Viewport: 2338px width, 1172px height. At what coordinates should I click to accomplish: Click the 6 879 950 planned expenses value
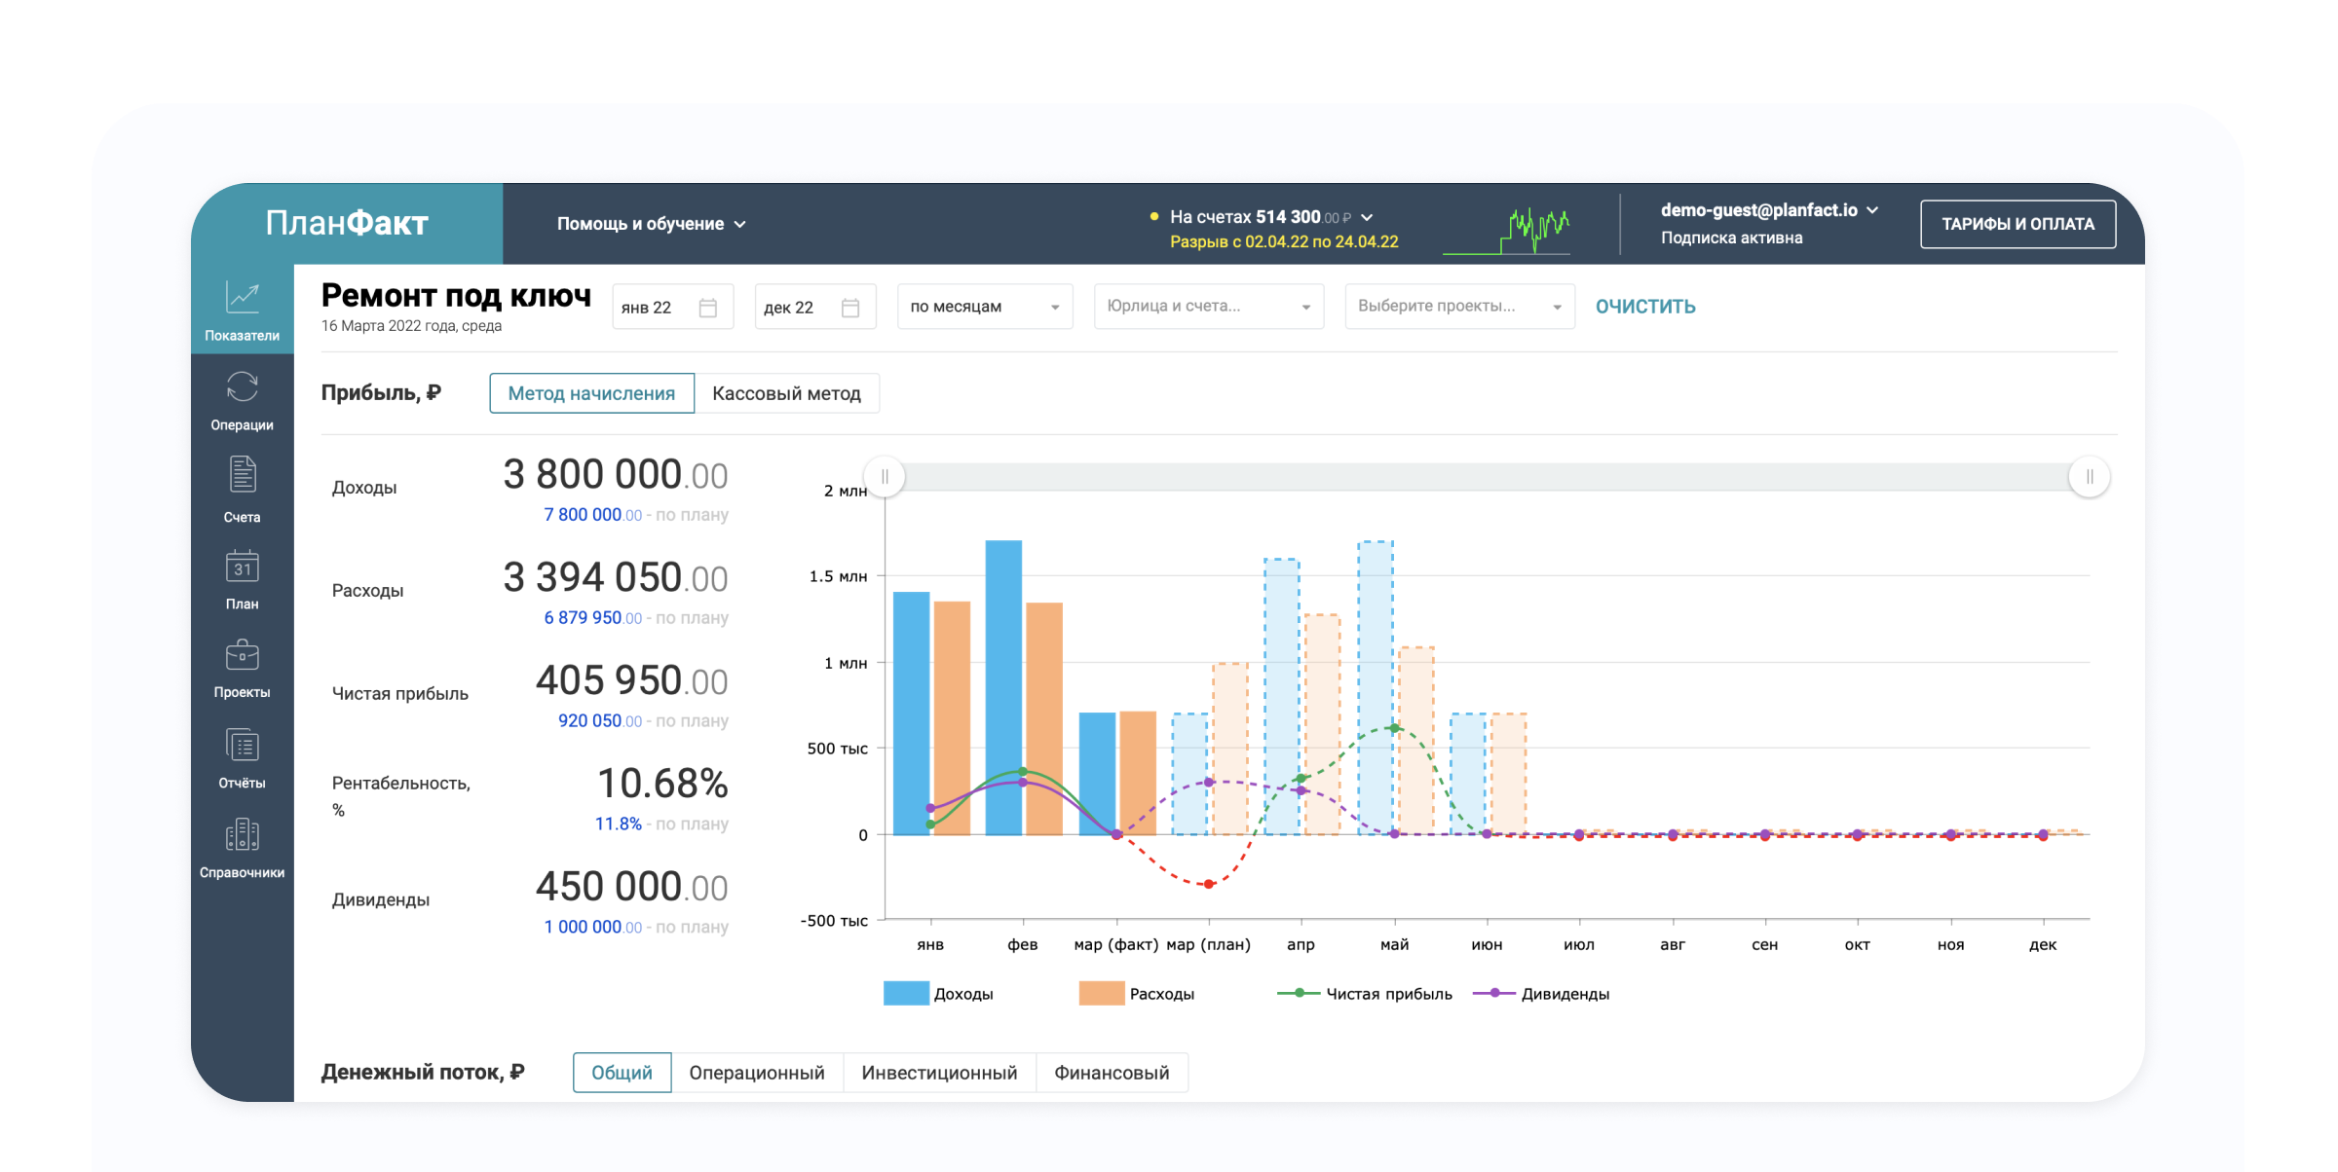coord(592,618)
